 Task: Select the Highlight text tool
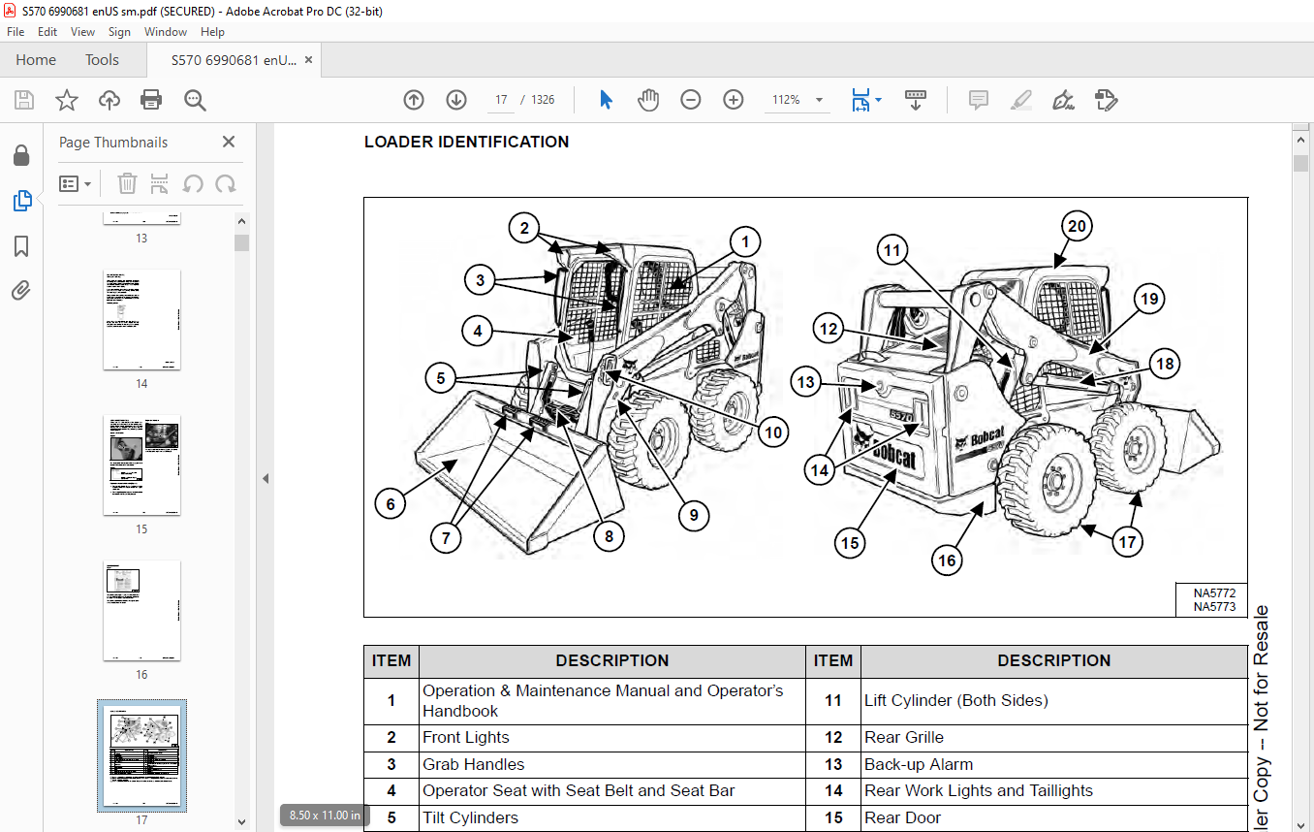click(x=1020, y=100)
